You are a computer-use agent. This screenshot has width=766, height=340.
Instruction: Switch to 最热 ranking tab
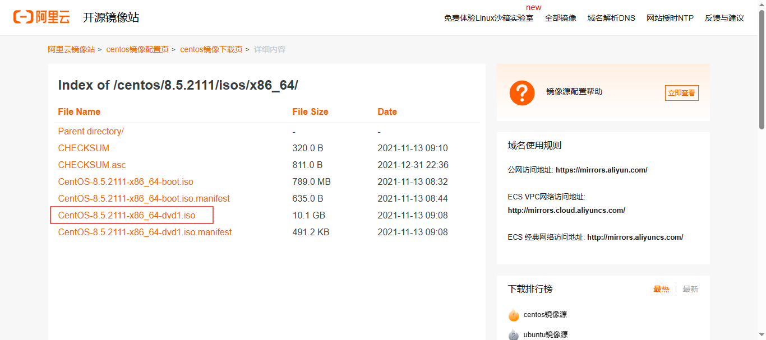click(x=661, y=289)
